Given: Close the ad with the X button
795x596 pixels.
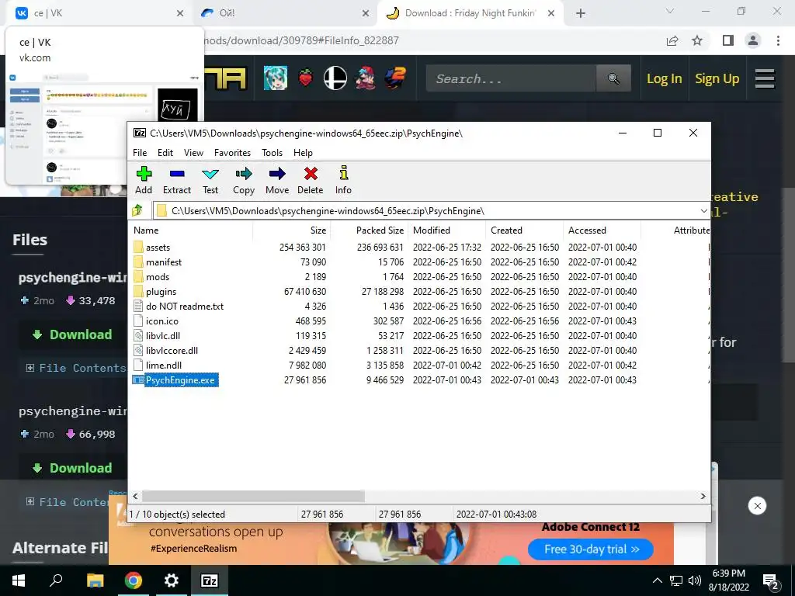Looking at the screenshot, I should pyautogui.click(x=757, y=506).
